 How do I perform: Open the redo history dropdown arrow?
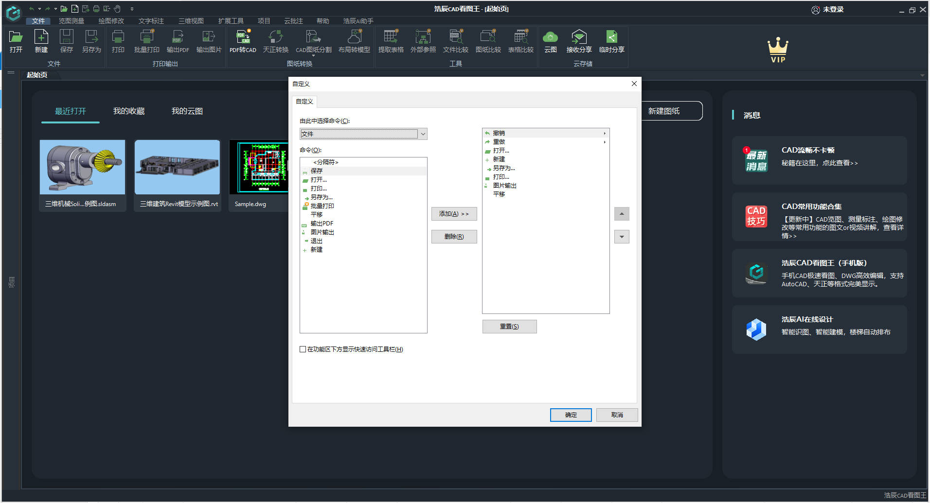pos(55,9)
